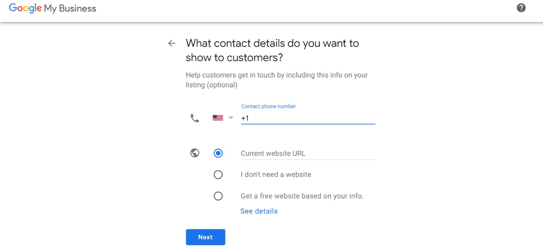Select the Get a free website radio
This screenshot has height=247, width=543.
click(x=218, y=196)
